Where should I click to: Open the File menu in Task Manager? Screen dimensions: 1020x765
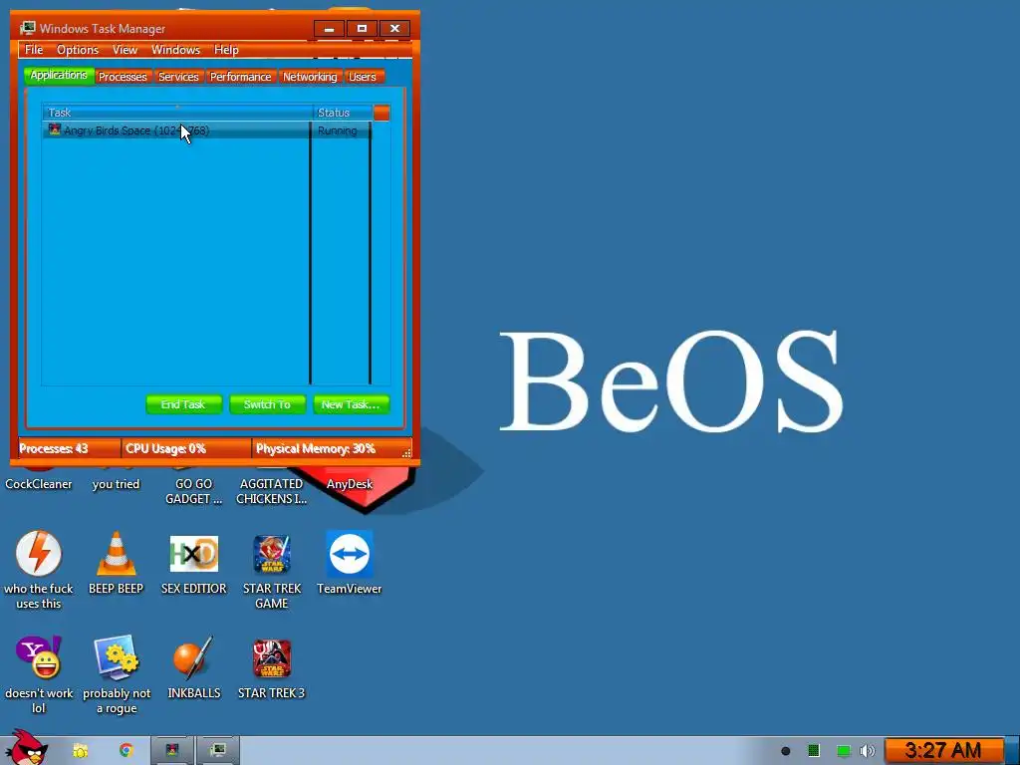pos(34,50)
